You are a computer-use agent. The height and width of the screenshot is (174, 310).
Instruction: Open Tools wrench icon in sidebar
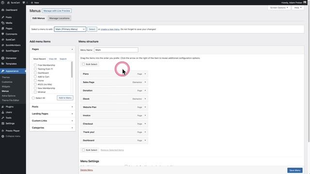coord(3,118)
